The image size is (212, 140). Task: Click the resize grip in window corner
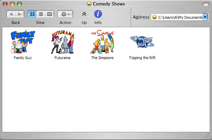(x=208, y=136)
